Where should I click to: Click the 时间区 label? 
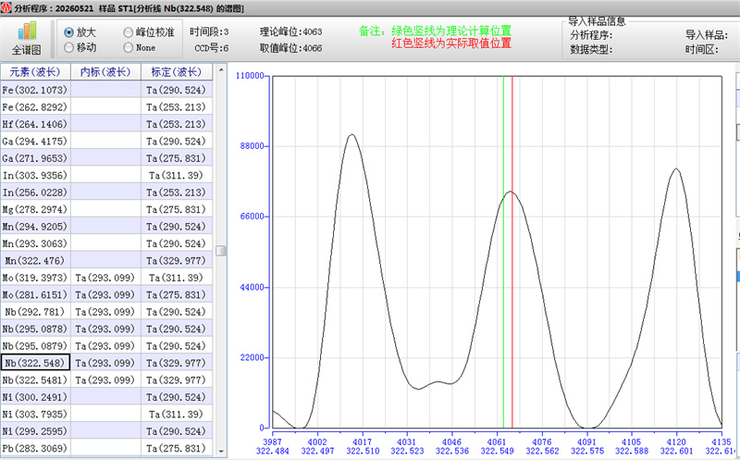point(702,49)
